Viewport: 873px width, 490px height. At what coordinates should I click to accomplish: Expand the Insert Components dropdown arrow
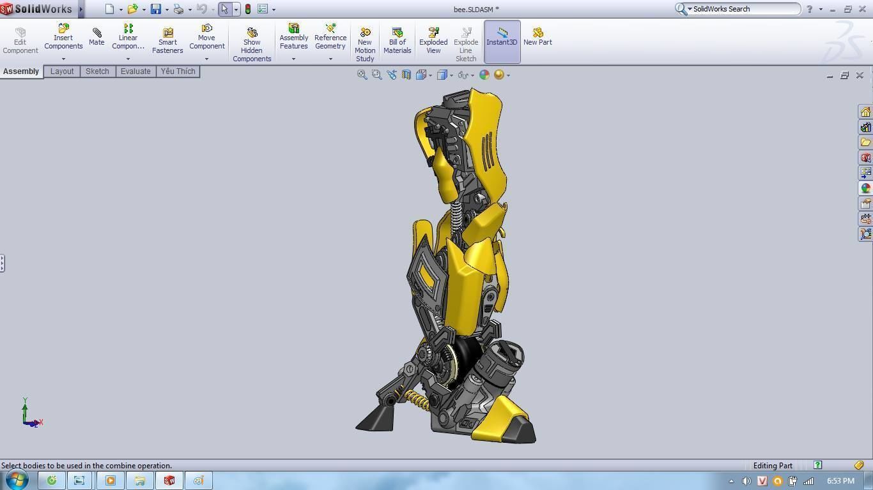pos(63,59)
